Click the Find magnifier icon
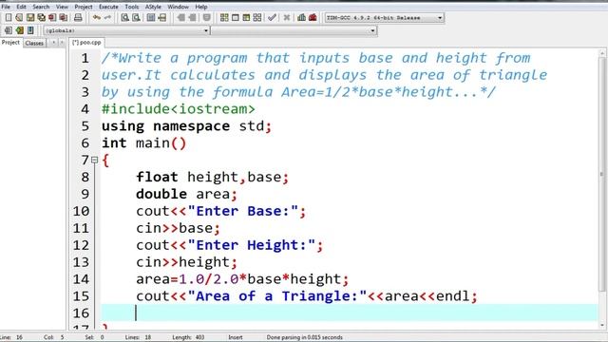Screen dimensions: 608x342 tap(124, 17)
